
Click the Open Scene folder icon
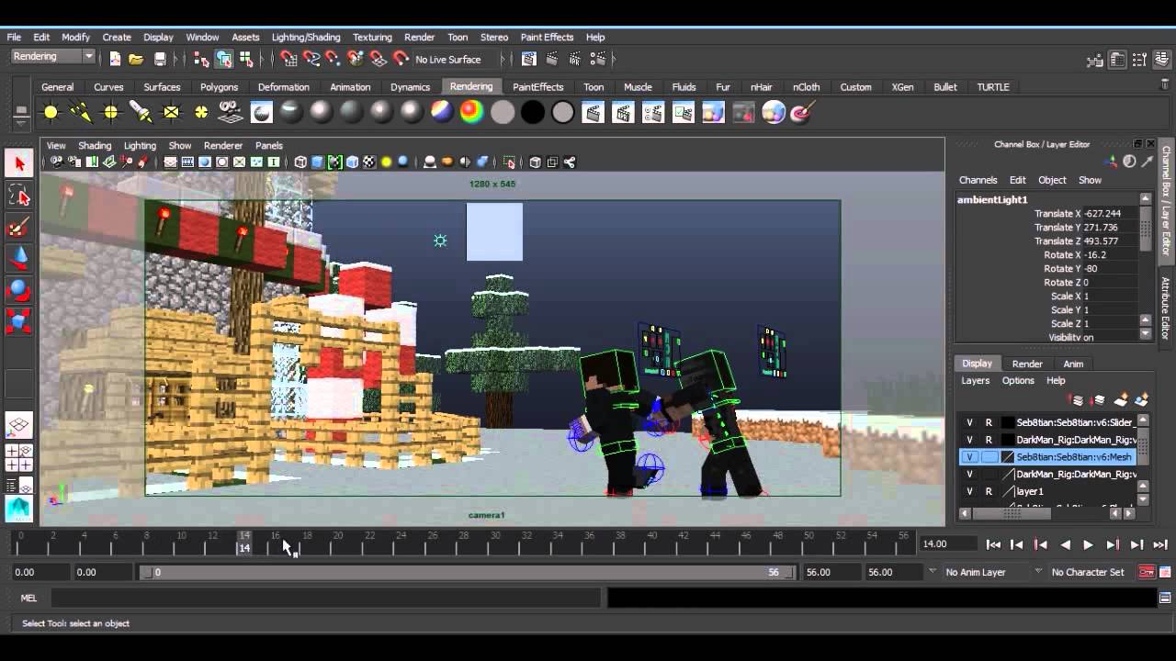point(136,59)
